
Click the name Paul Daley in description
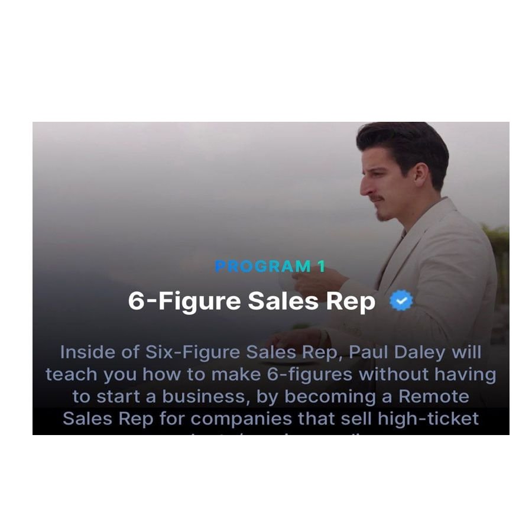click(x=397, y=352)
